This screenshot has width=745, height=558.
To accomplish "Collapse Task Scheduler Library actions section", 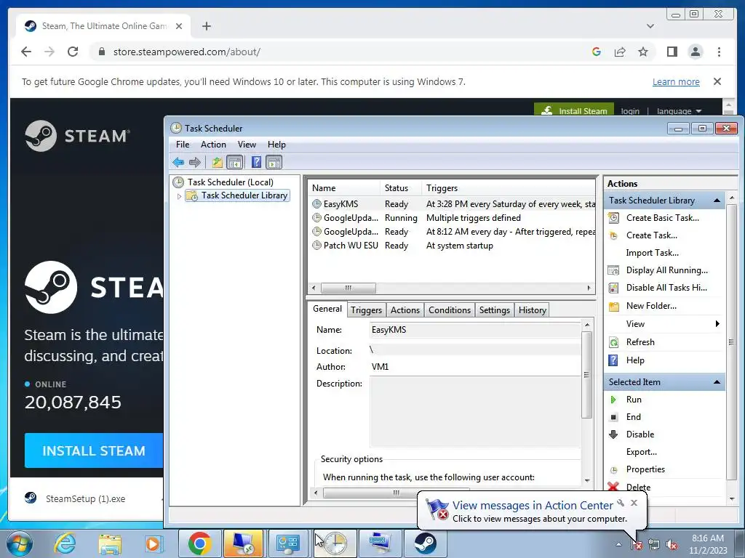I will [717, 201].
